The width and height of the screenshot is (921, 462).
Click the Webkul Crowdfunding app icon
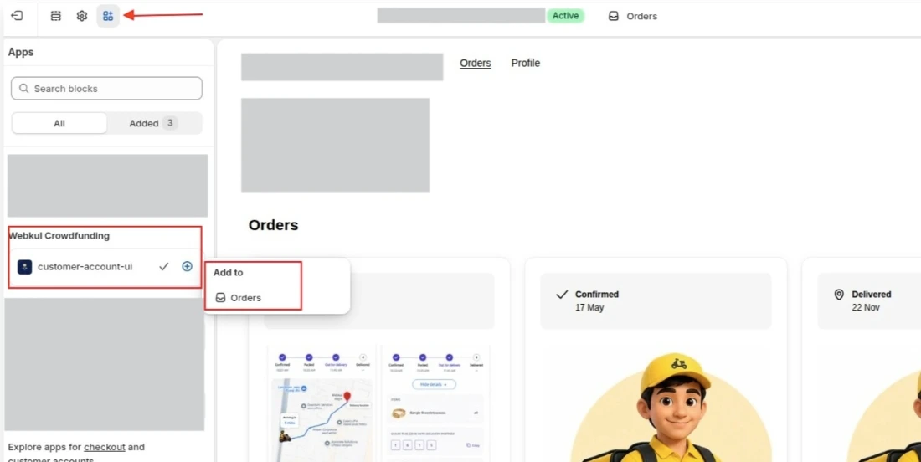click(x=24, y=267)
